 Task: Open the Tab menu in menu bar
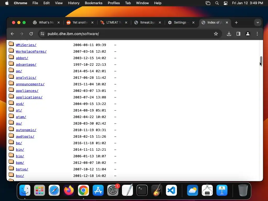pyautogui.click(x=128, y=3)
